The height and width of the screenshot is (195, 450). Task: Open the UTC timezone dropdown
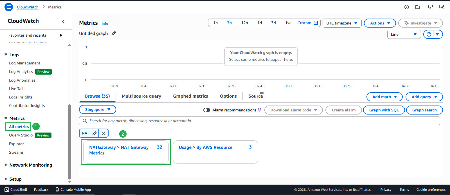342,23
